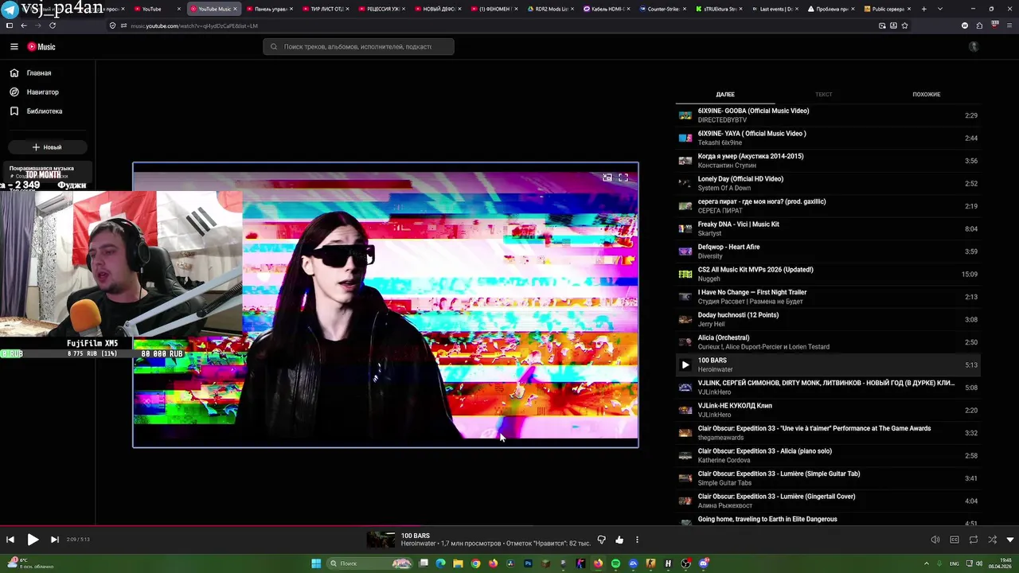The height and width of the screenshot is (573, 1019).
Task: Play Defqwop - Heart Afire
Action: (x=828, y=251)
